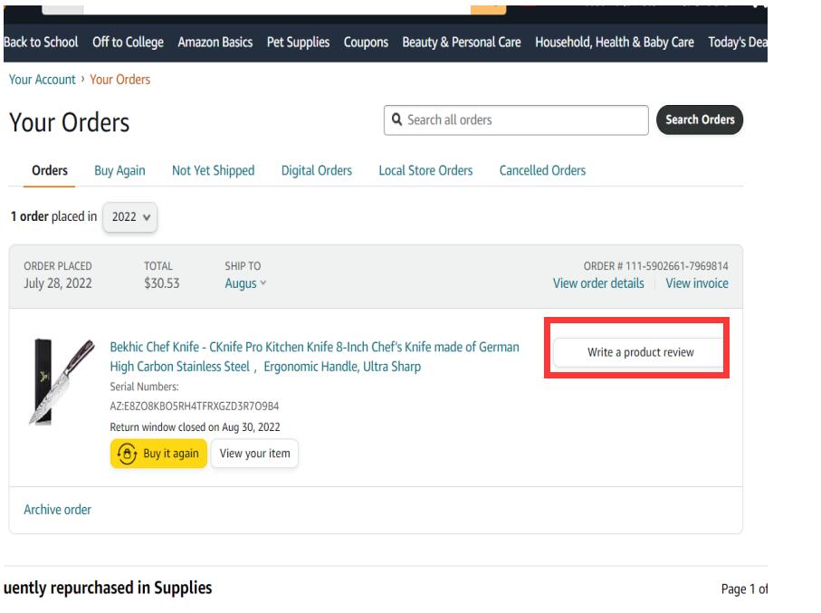Image resolution: width=821 pixels, height=613 pixels.
Task: Open Coupons nav link
Action: point(366,42)
